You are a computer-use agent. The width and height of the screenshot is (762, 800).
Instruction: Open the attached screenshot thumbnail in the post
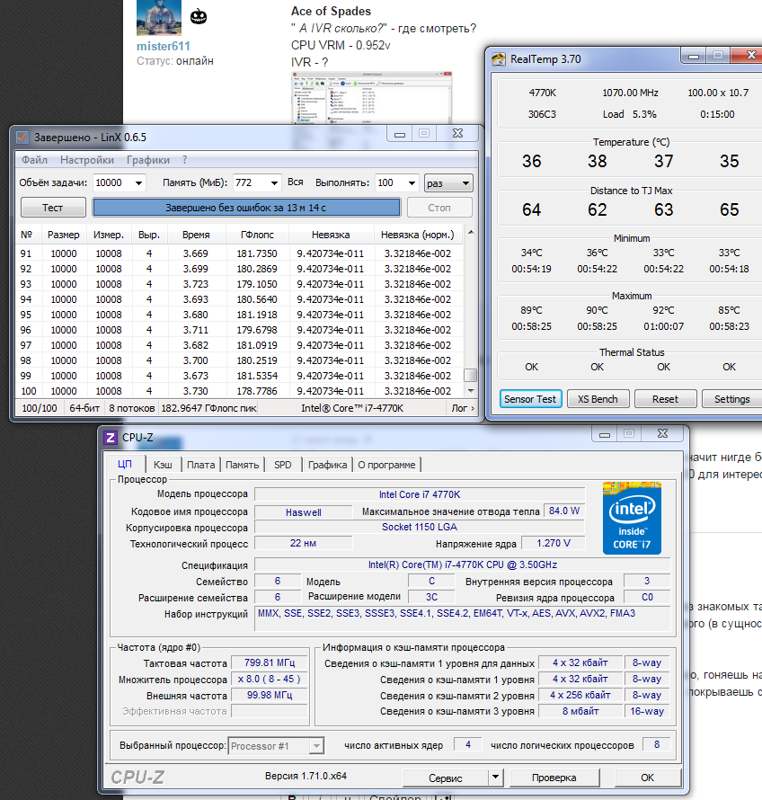[x=372, y=99]
